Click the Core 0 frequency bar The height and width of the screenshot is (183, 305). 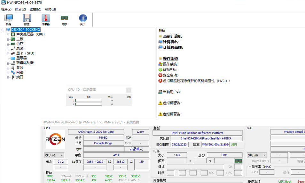click(89, 101)
